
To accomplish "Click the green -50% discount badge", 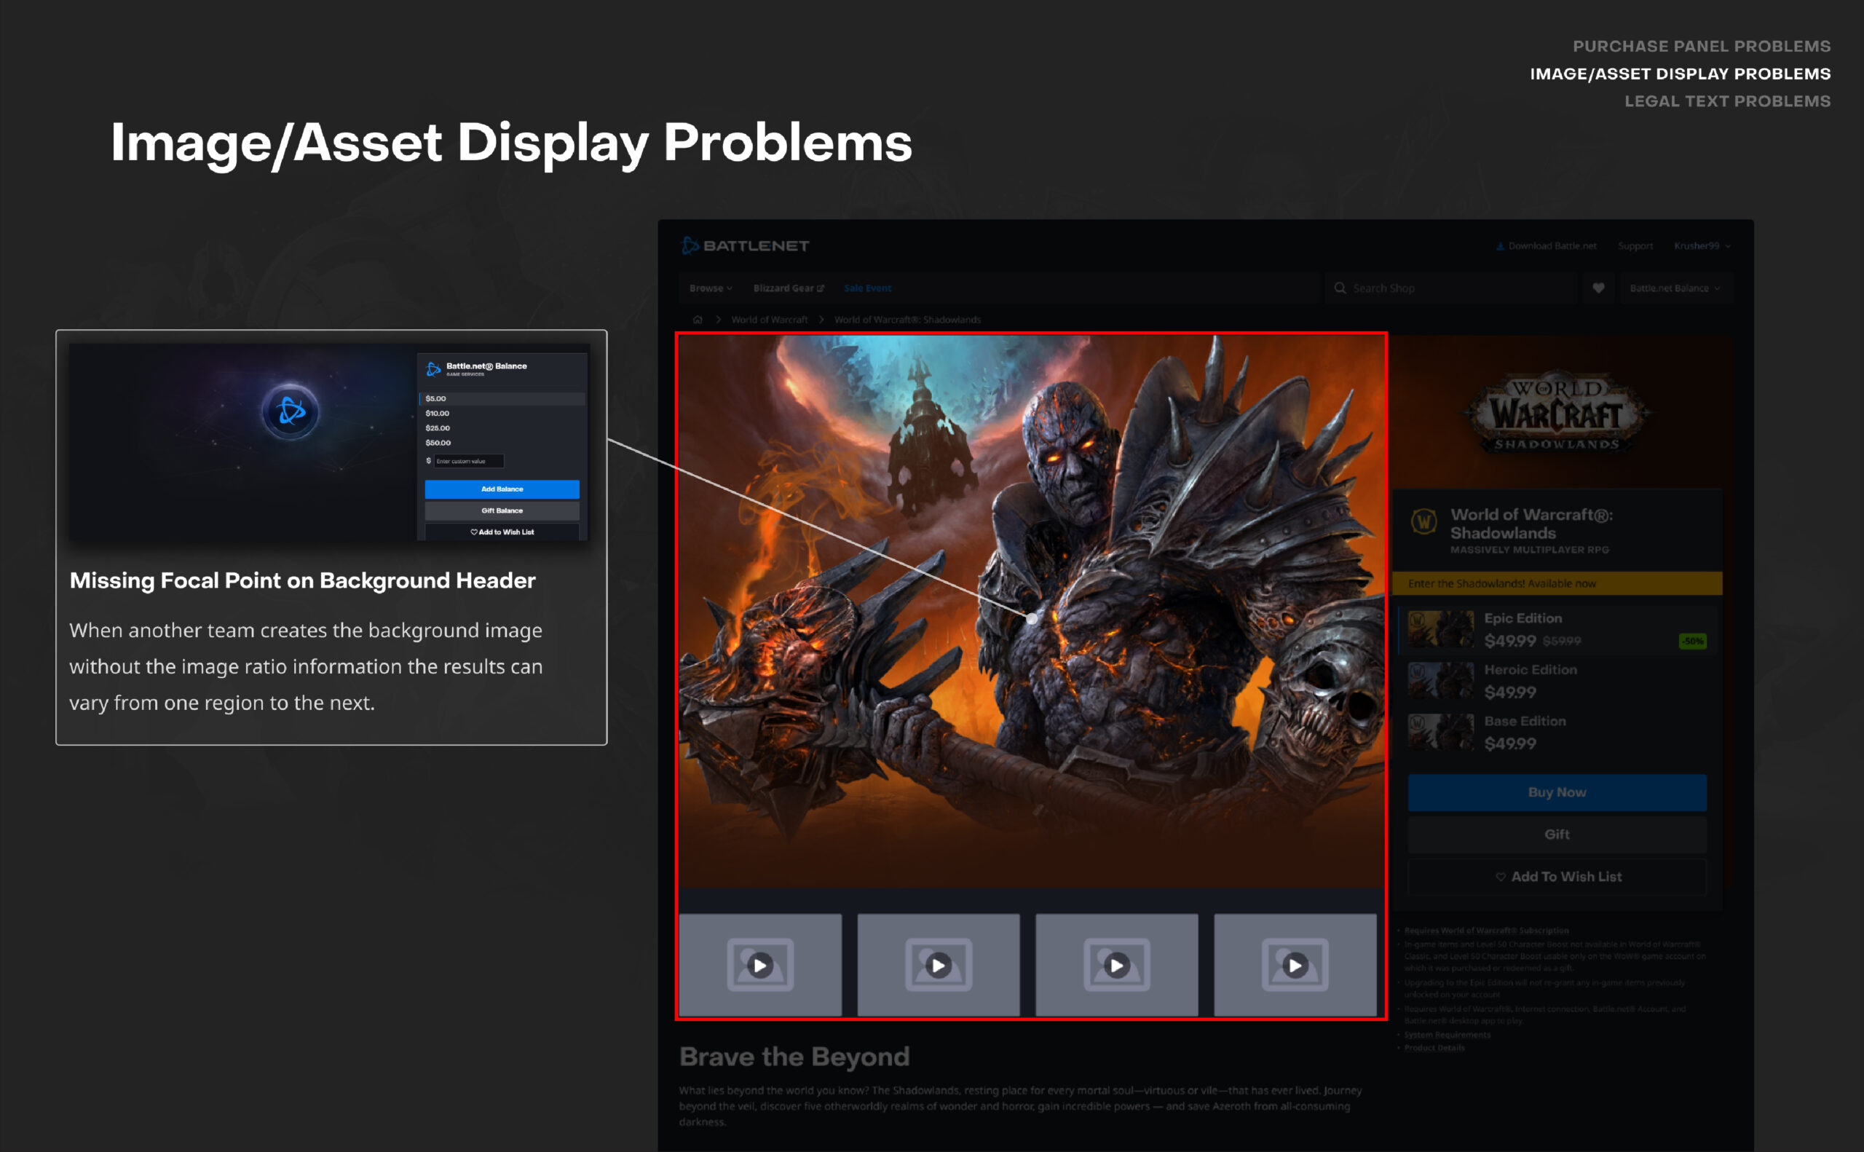I will pyautogui.click(x=1693, y=642).
